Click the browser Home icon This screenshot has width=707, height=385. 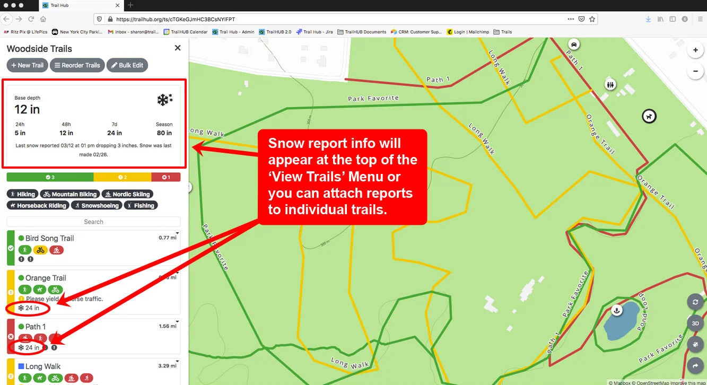click(42, 19)
